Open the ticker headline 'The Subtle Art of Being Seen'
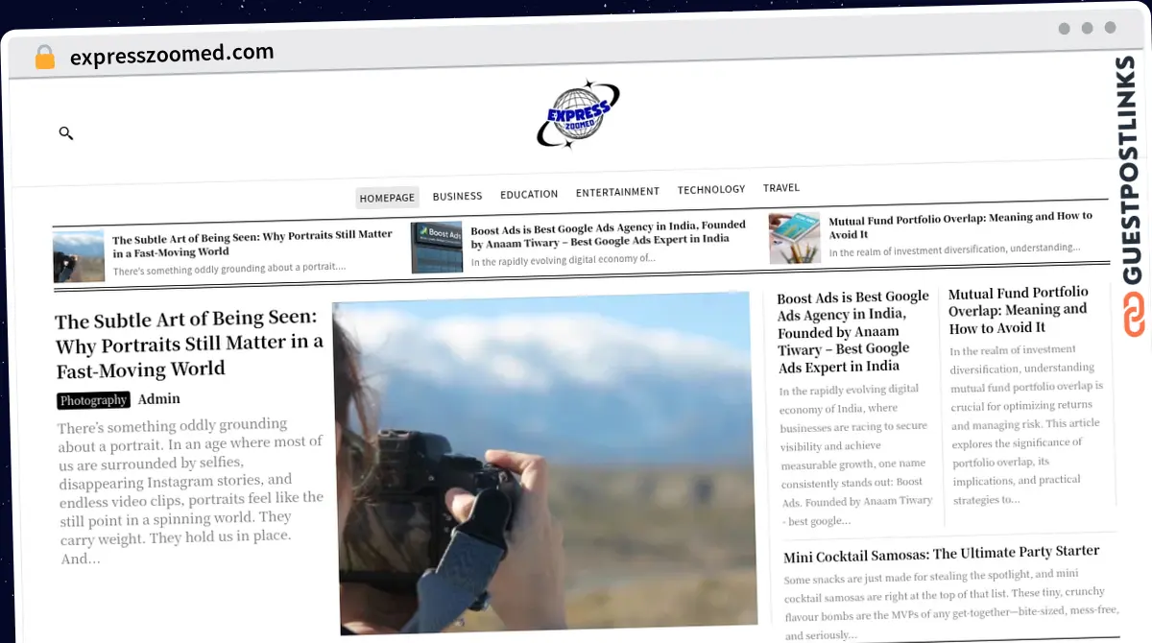The image size is (1152, 643). [252, 243]
